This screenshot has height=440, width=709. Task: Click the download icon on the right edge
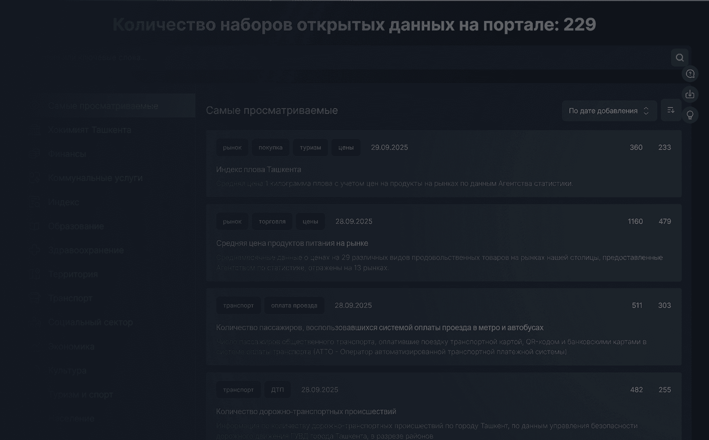690,94
